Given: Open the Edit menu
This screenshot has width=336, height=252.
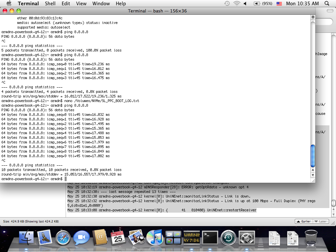Looking at the screenshot, I should (66, 3).
